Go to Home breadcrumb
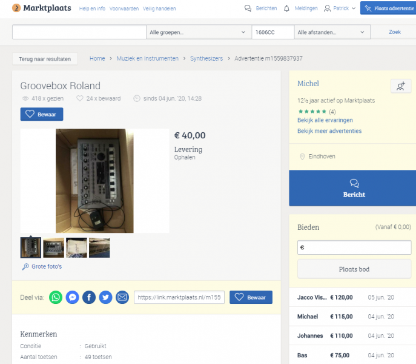 [x=97, y=58]
